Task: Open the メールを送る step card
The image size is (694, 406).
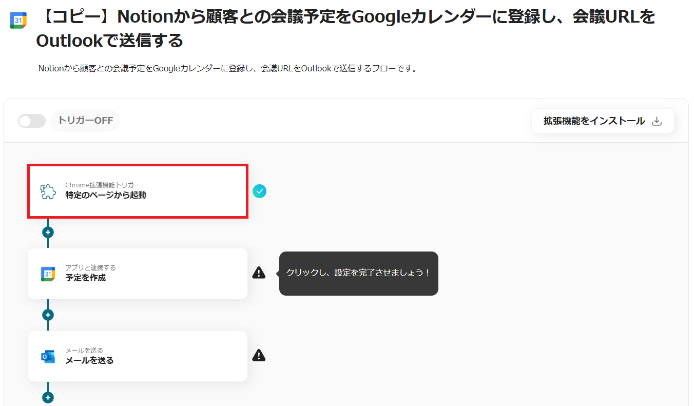Action: [x=138, y=356]
